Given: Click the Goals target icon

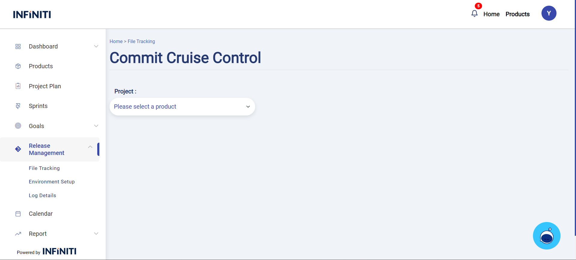Looking at the screenshot, I should tap(18, 126).
